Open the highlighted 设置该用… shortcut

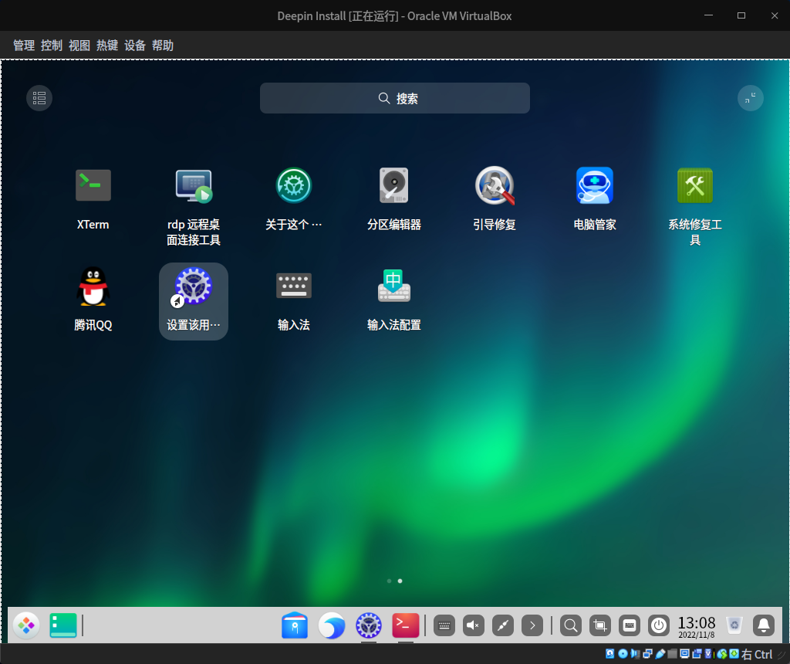pyautogui.click(x=194, y=301)
